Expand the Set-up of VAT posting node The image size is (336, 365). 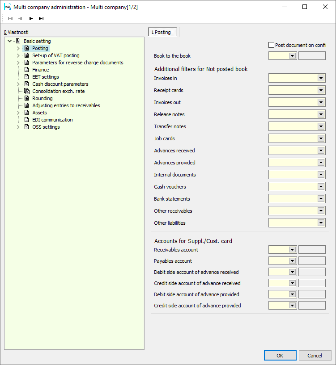point(18,55)
